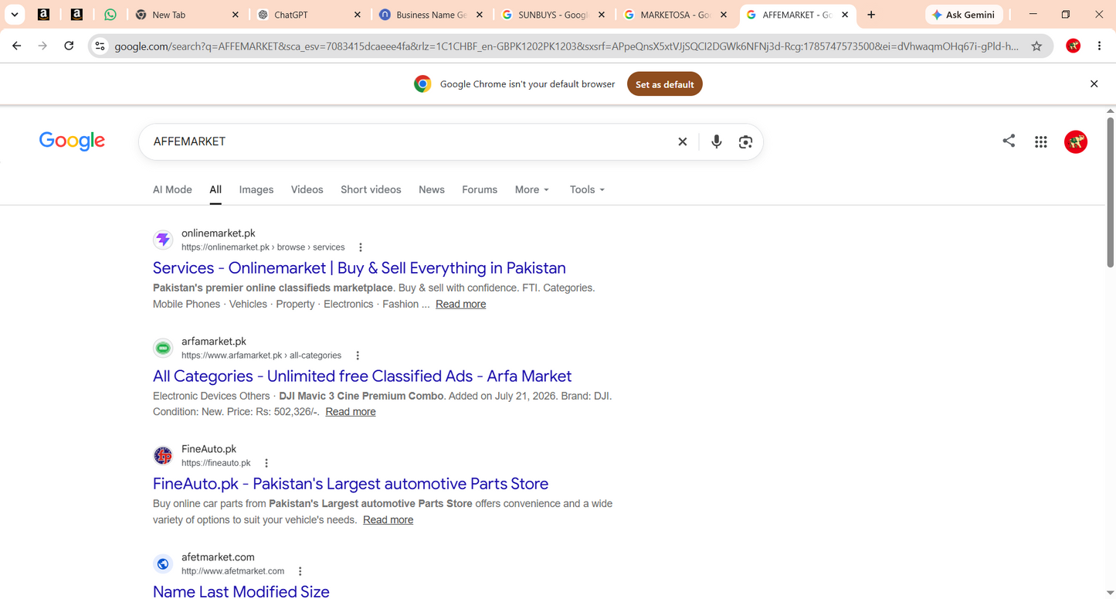Read more of FineAuto.pk snippet
1116x599 pixels.
point(388,520)
